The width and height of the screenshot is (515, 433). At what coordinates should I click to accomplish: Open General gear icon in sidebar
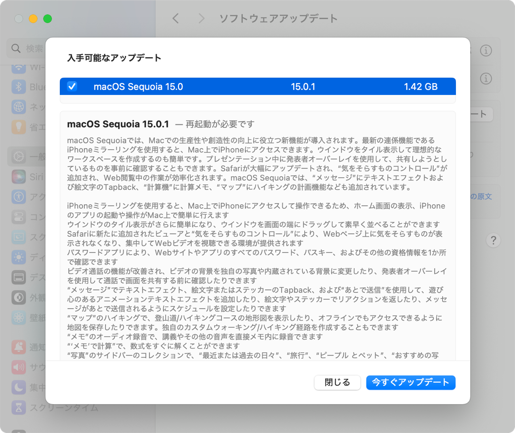(x=19, y=156)
